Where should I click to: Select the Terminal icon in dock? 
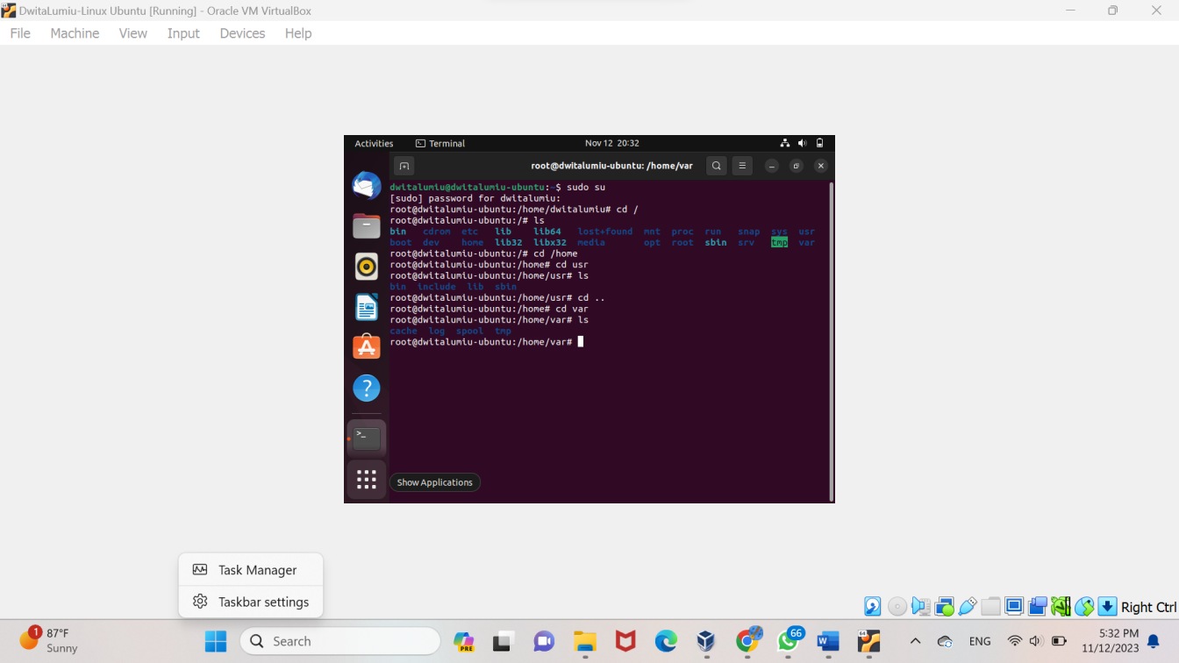[x=367, y=438]
